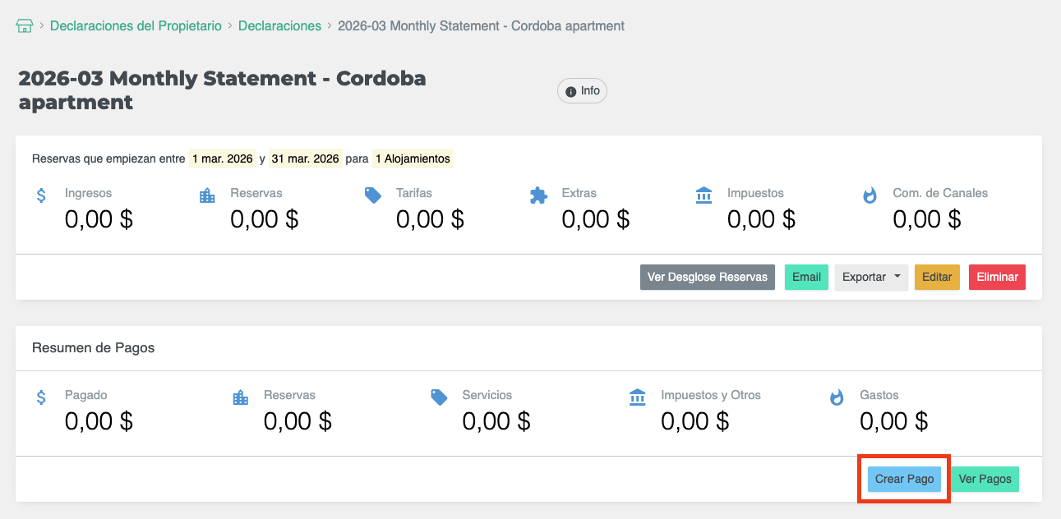Click Ver Desglose Reservas button
The height and width of the screenshot is (519, 1061).
[707, 278]
